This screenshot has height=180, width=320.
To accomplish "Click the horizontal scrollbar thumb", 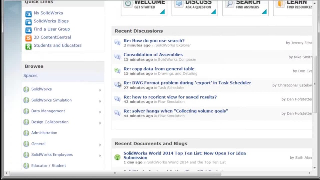I will click(x=115, y=173).
